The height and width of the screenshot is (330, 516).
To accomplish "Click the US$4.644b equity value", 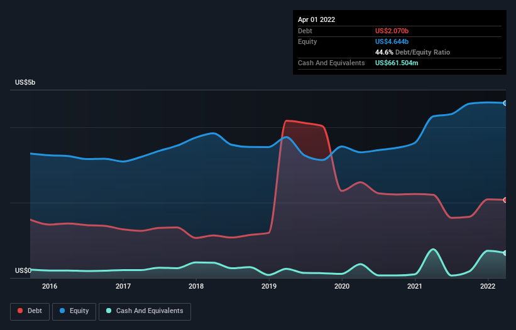I will point(392,41).
